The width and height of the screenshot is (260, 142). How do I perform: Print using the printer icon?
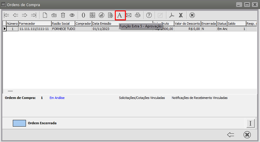point(138,15)
